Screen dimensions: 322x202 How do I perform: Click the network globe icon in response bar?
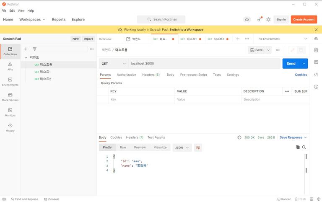(x=239, y=137)
